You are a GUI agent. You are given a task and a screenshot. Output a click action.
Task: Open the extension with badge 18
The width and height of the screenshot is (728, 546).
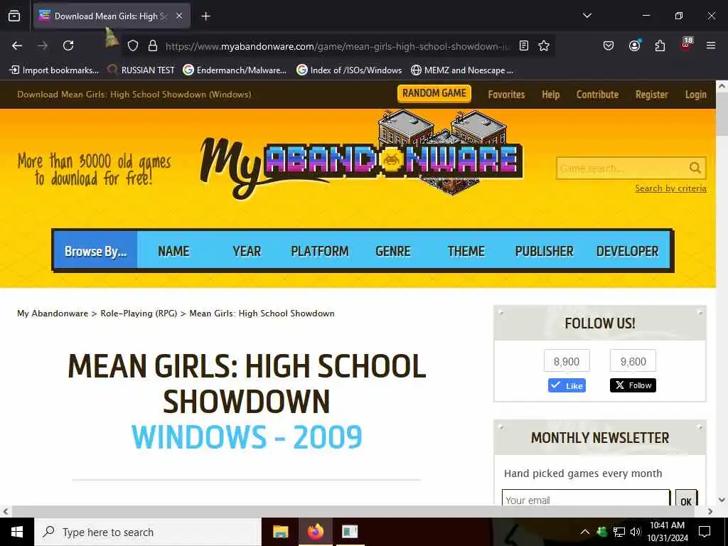point(686,44)
